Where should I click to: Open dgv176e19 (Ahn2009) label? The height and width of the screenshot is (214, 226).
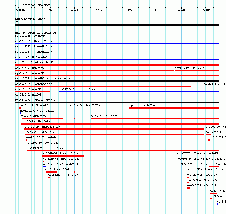pos(105,116)
